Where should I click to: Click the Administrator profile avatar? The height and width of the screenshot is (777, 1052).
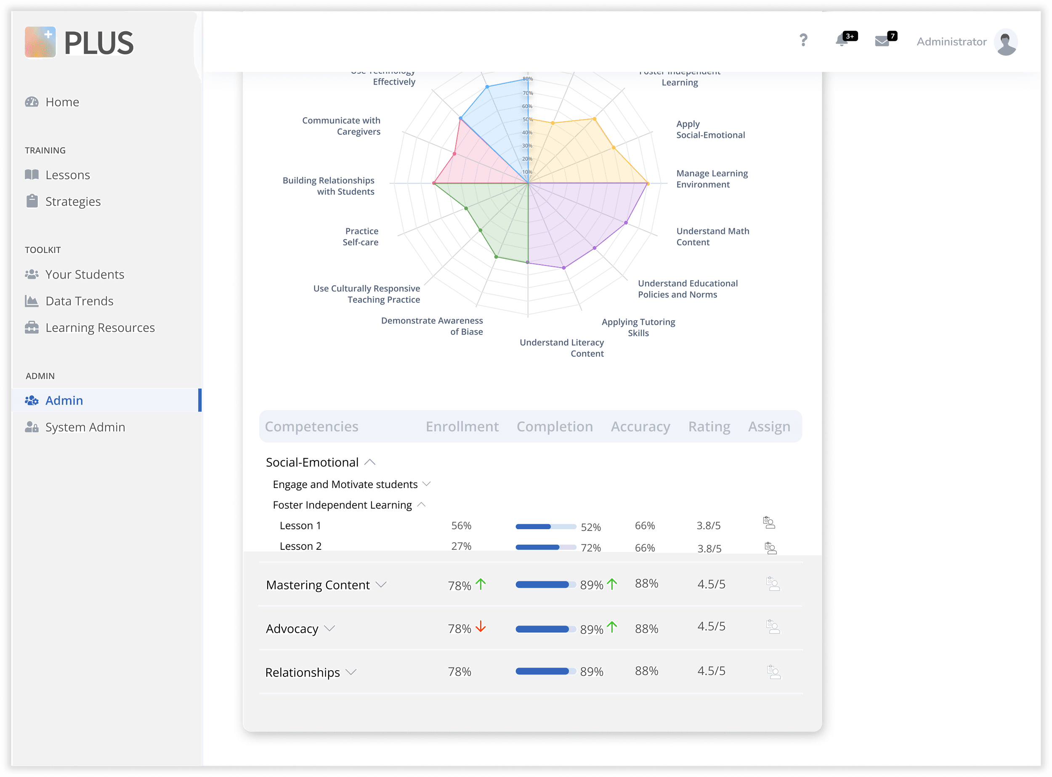click(1006, 42)
